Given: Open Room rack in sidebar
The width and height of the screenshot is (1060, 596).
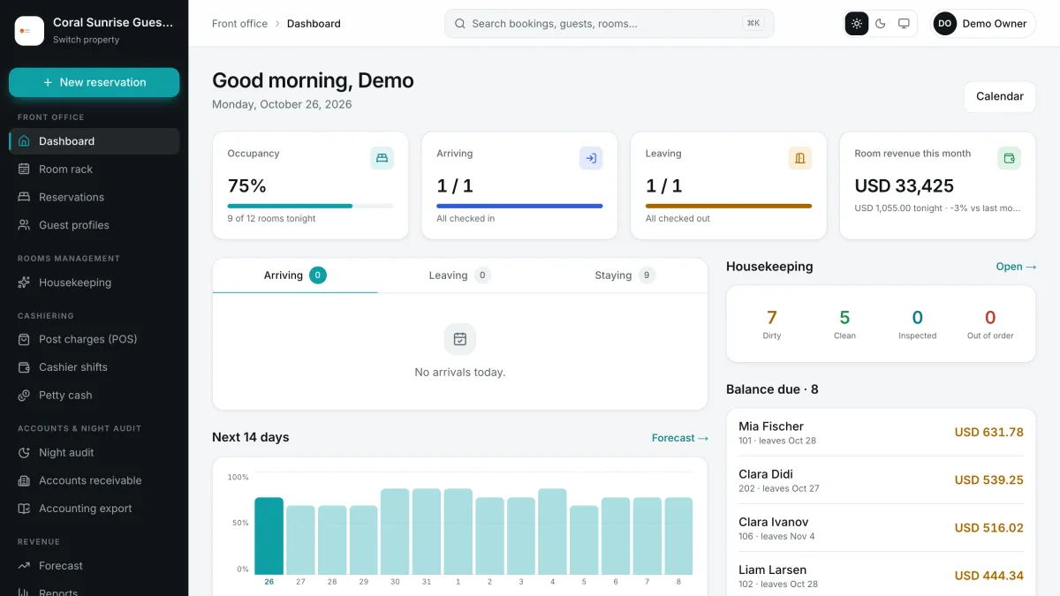Looking at the screenshot, I should [x=95, y=170].
